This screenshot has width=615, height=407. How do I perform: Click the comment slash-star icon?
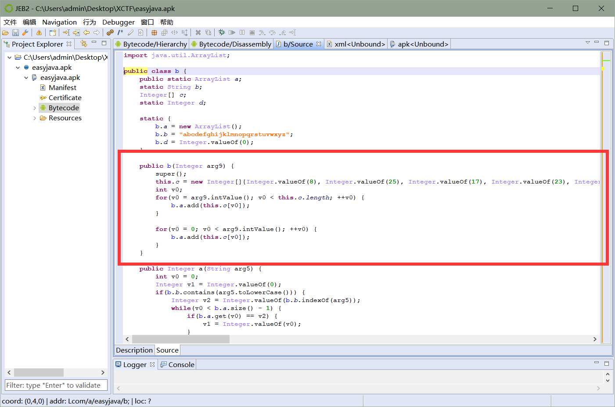[x=120, y=32]
